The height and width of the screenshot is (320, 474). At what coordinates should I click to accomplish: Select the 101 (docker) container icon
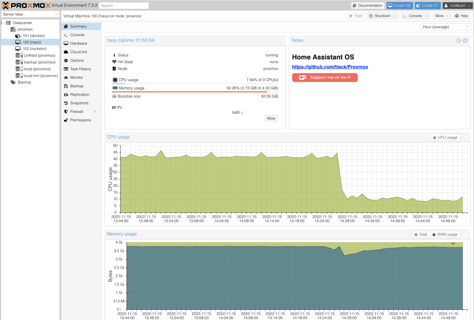[18, 36]
